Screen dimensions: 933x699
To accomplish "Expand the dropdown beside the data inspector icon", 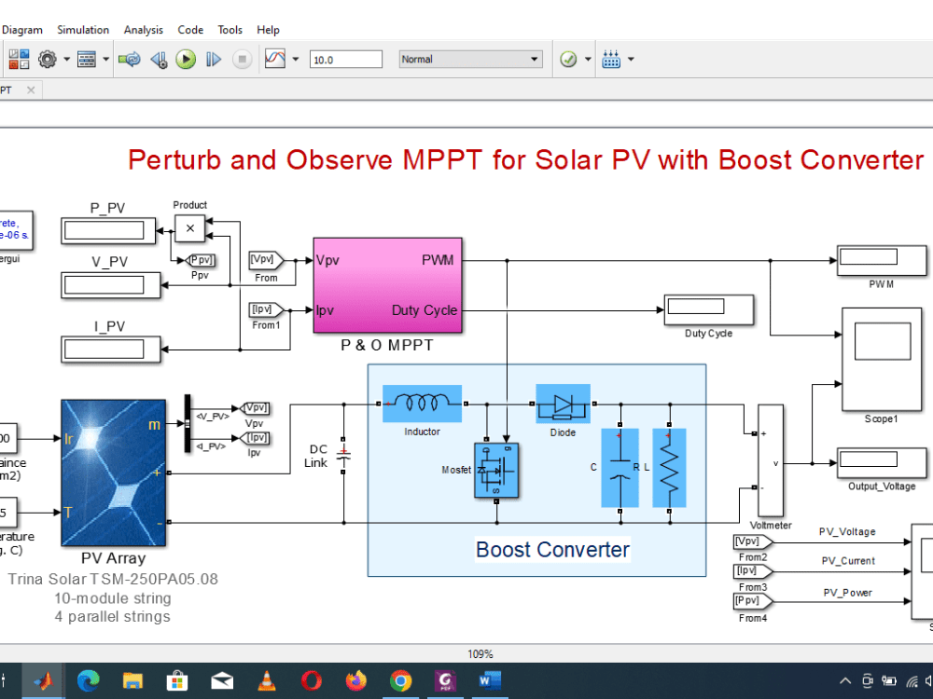I will pyautogui.click(x=293, y=58).
